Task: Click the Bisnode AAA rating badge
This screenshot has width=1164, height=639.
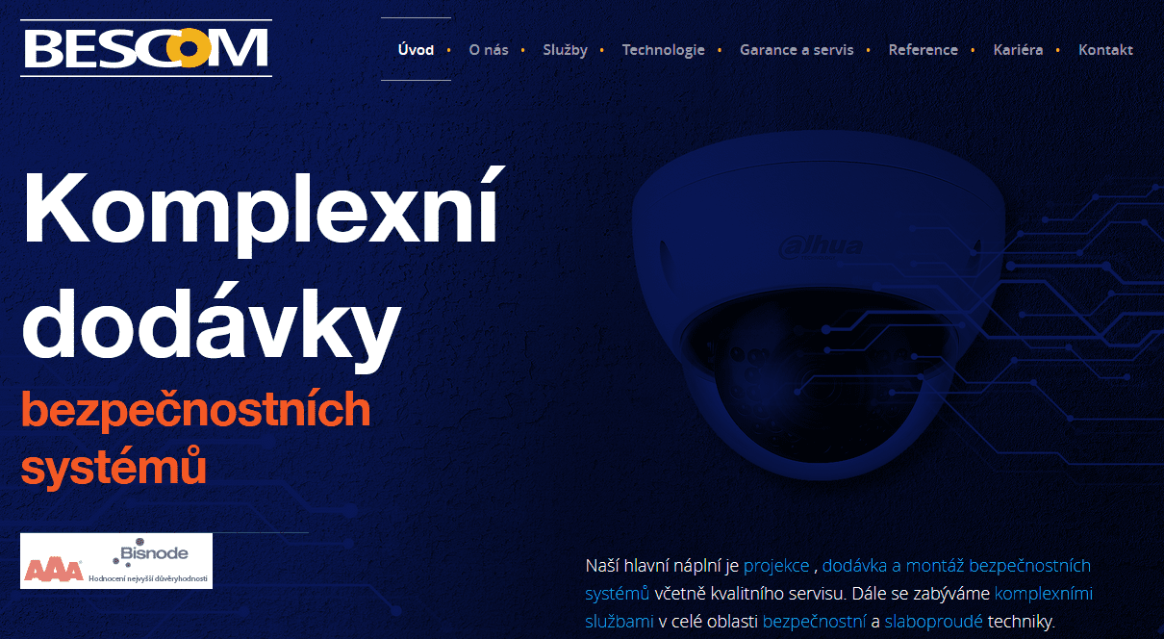Action: point(116,561)
